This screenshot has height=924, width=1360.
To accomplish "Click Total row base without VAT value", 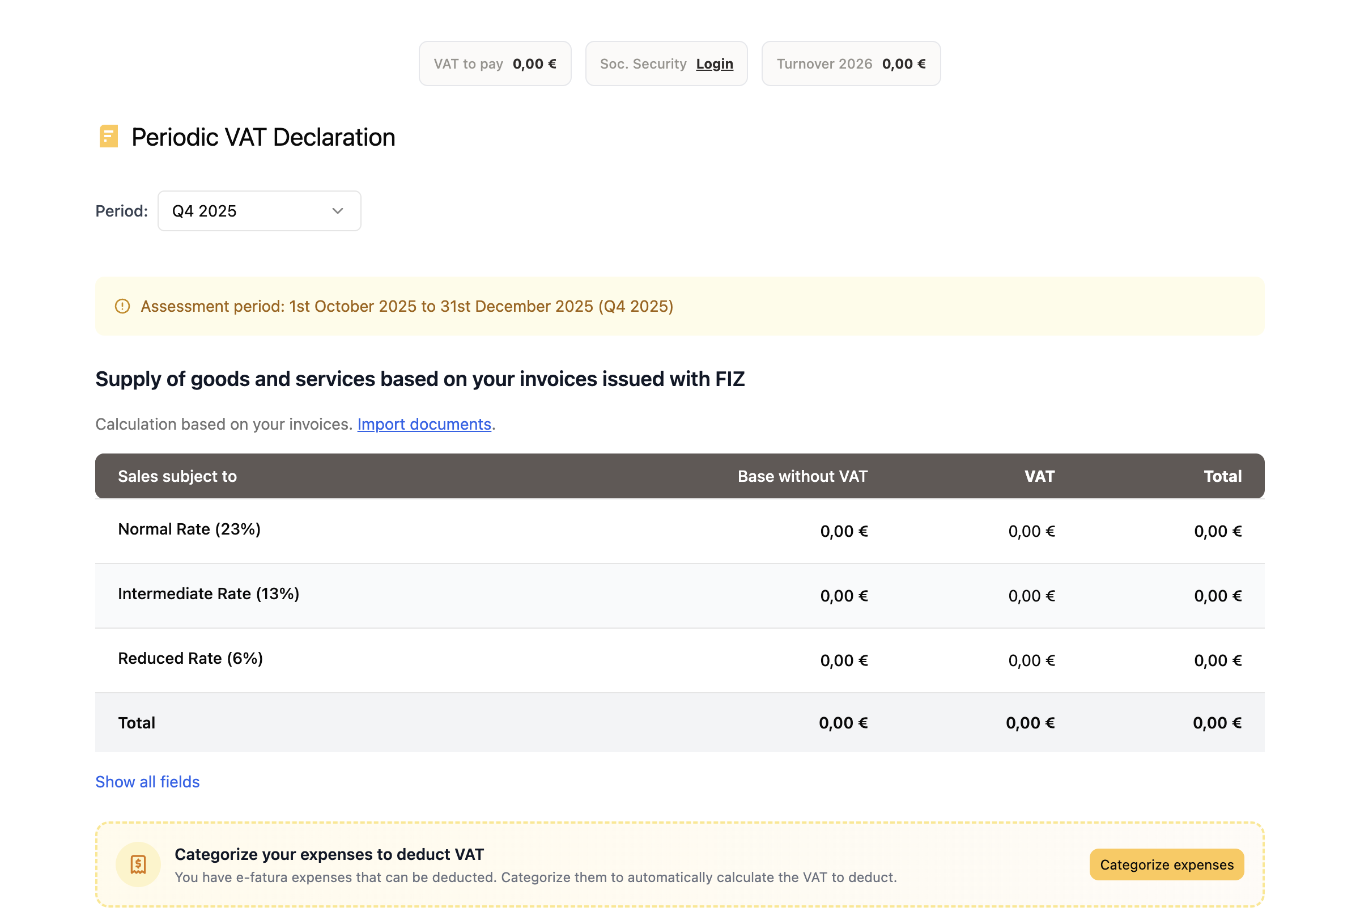I will pos(843,723).
